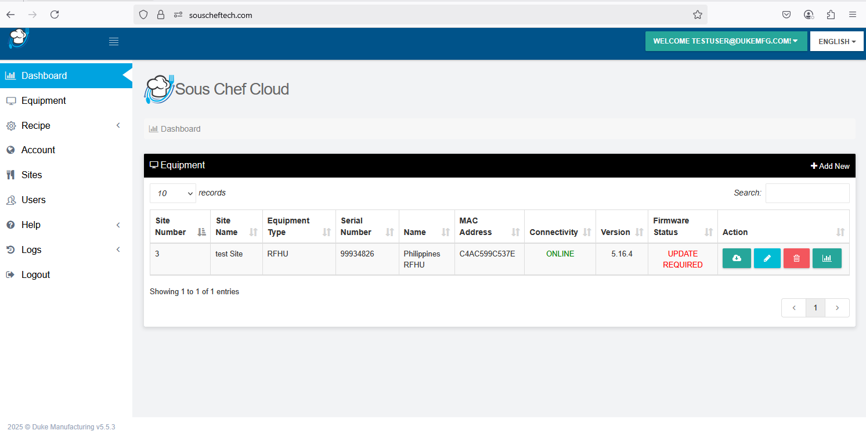Click into the table Search field
The height and width of the screenshot is (441, 866).
[x=807, y=193]
